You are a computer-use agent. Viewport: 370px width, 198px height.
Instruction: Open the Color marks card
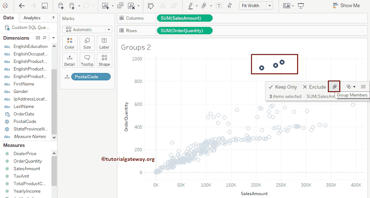click(x=70, y=43)
